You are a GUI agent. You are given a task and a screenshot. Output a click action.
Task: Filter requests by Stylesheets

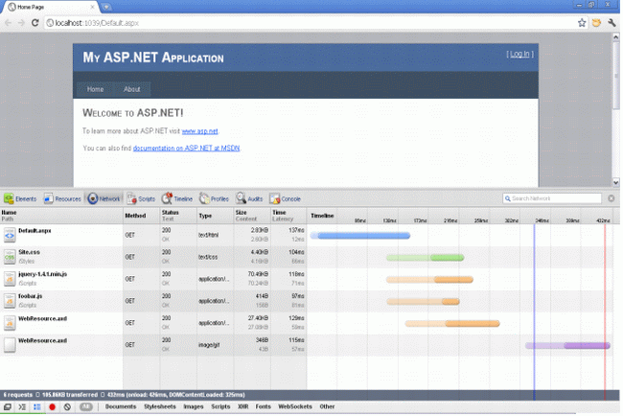(x=160, y=406)
